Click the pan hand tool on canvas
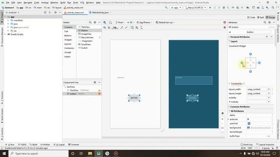 tap(222, 113)
